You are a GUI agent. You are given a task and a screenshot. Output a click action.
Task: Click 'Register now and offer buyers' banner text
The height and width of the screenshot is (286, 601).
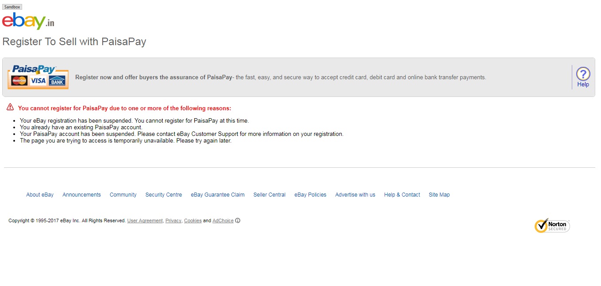coord(281,77)
